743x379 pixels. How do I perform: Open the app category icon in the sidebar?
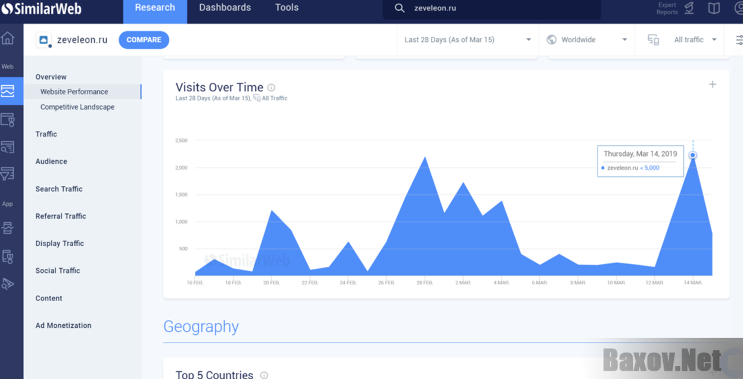tap(8, 257)
